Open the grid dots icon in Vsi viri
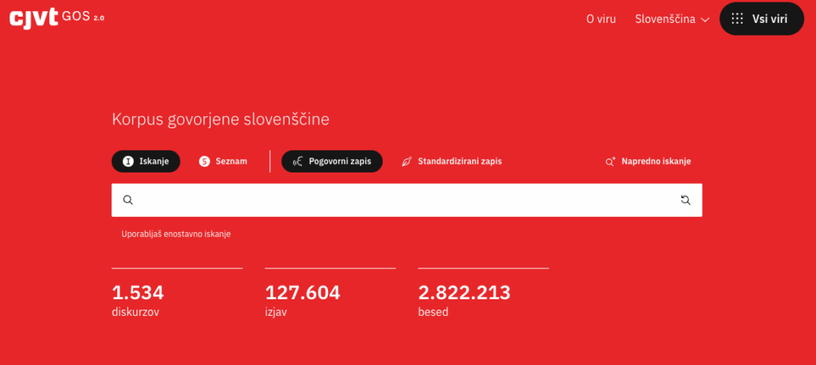The height and width of the screenshot is (365, 816). click(738, 19)
